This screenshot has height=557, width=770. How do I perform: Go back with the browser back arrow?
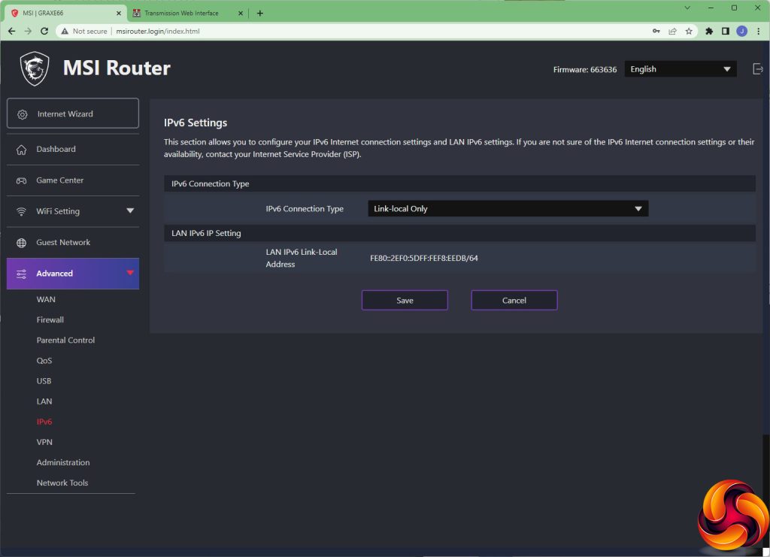pyautogui.click(x=12, y=31)
